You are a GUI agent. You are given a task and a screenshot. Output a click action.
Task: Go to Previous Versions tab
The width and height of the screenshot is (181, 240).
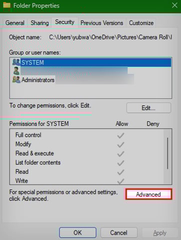click(102, 23)
